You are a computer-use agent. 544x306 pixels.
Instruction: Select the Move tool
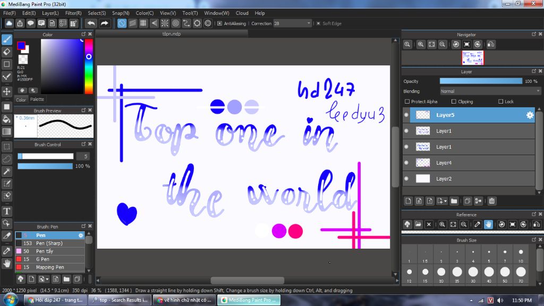coord(6,91)
